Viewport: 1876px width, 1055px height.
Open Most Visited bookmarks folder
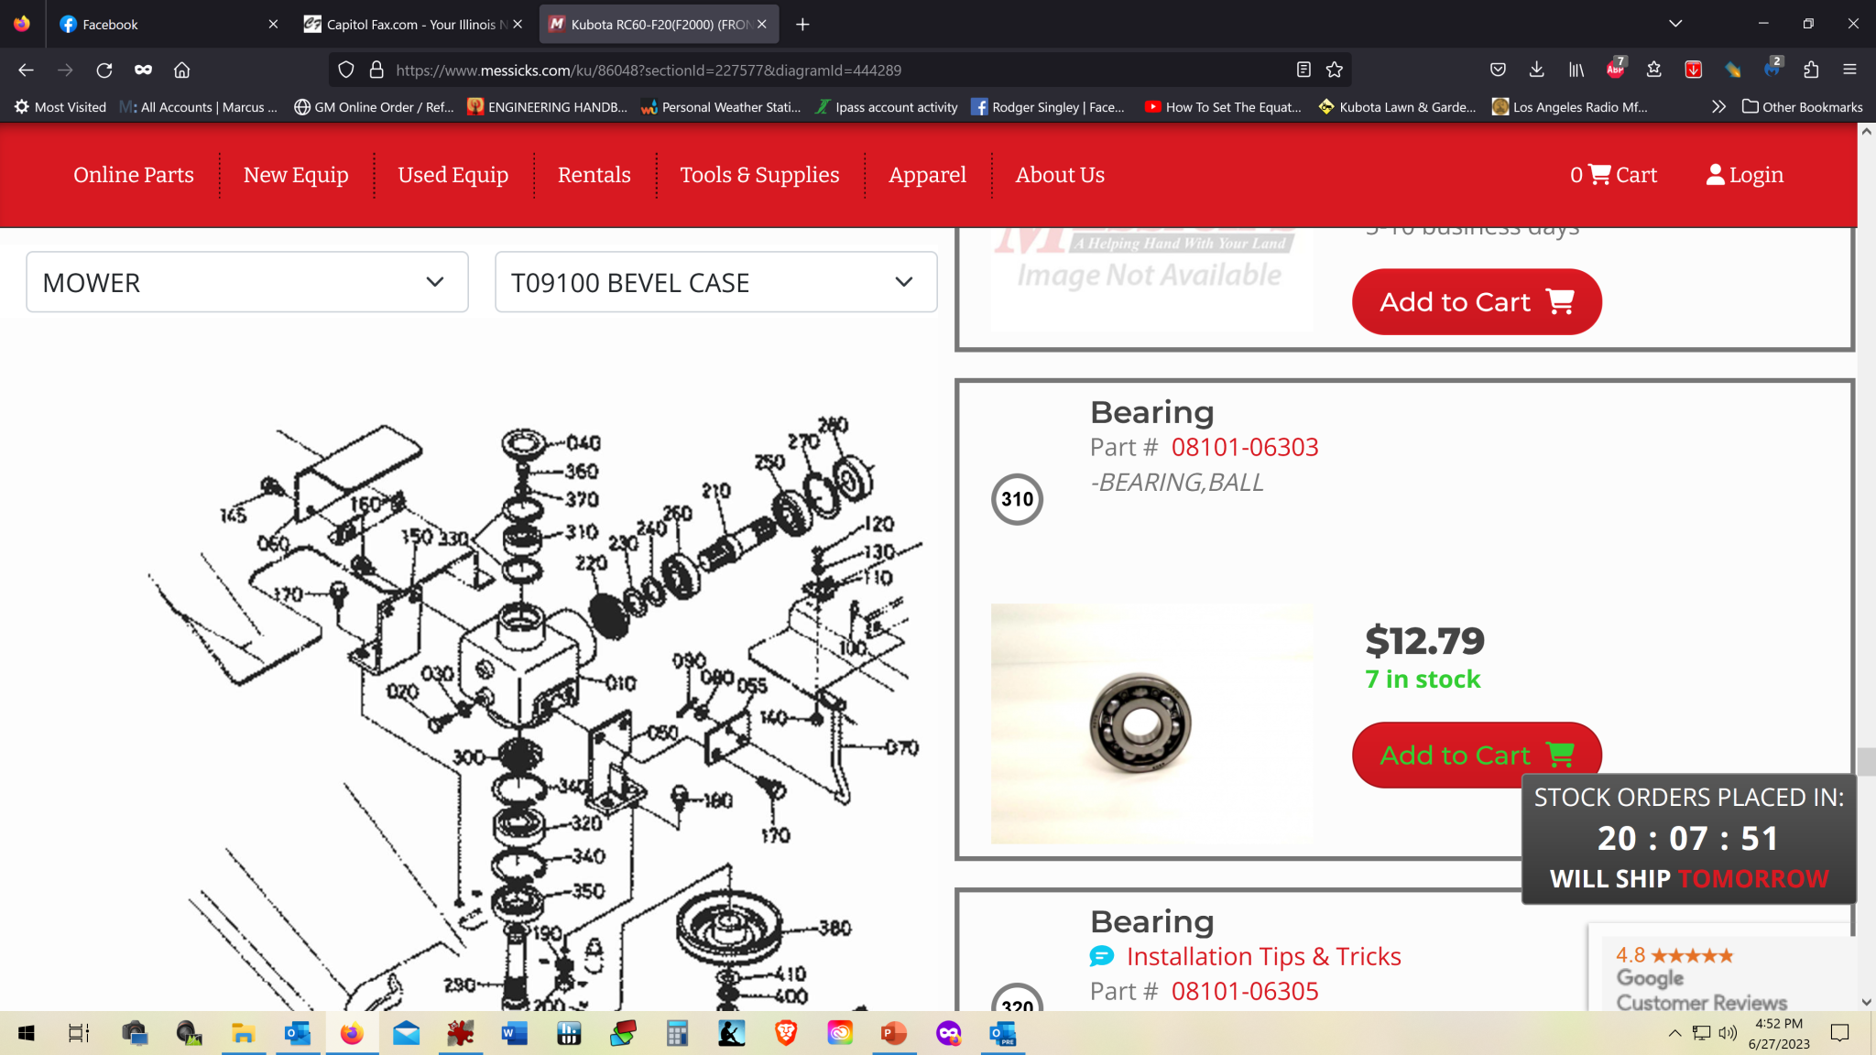(60, 107)
